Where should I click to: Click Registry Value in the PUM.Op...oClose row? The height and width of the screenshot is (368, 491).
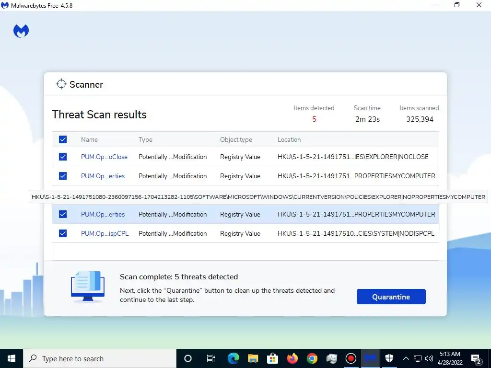coord(240,157)
